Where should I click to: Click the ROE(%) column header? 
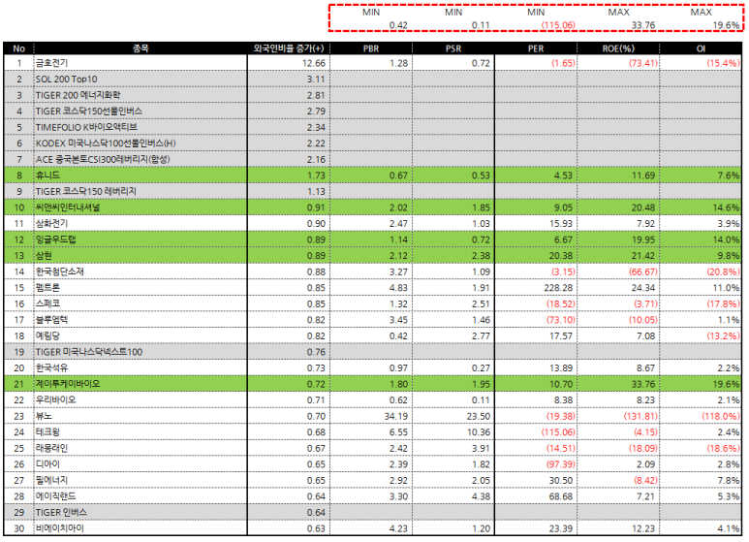click(618, 48)
